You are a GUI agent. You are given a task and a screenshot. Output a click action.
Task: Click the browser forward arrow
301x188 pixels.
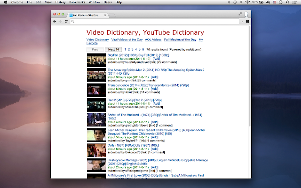pyautogui.click(x=60, y=22)
